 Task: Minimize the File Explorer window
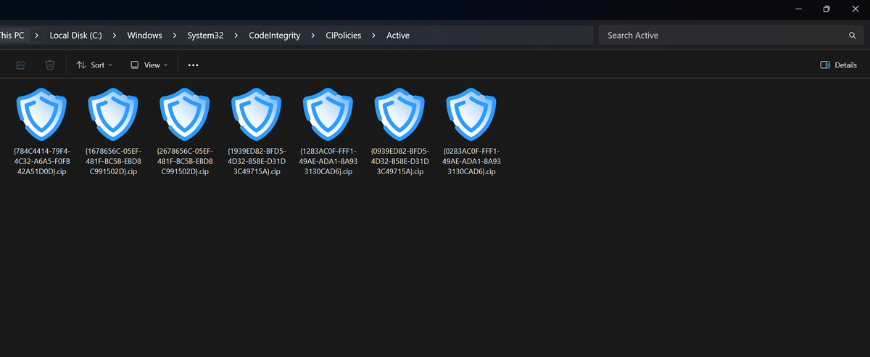click(798, 9)
